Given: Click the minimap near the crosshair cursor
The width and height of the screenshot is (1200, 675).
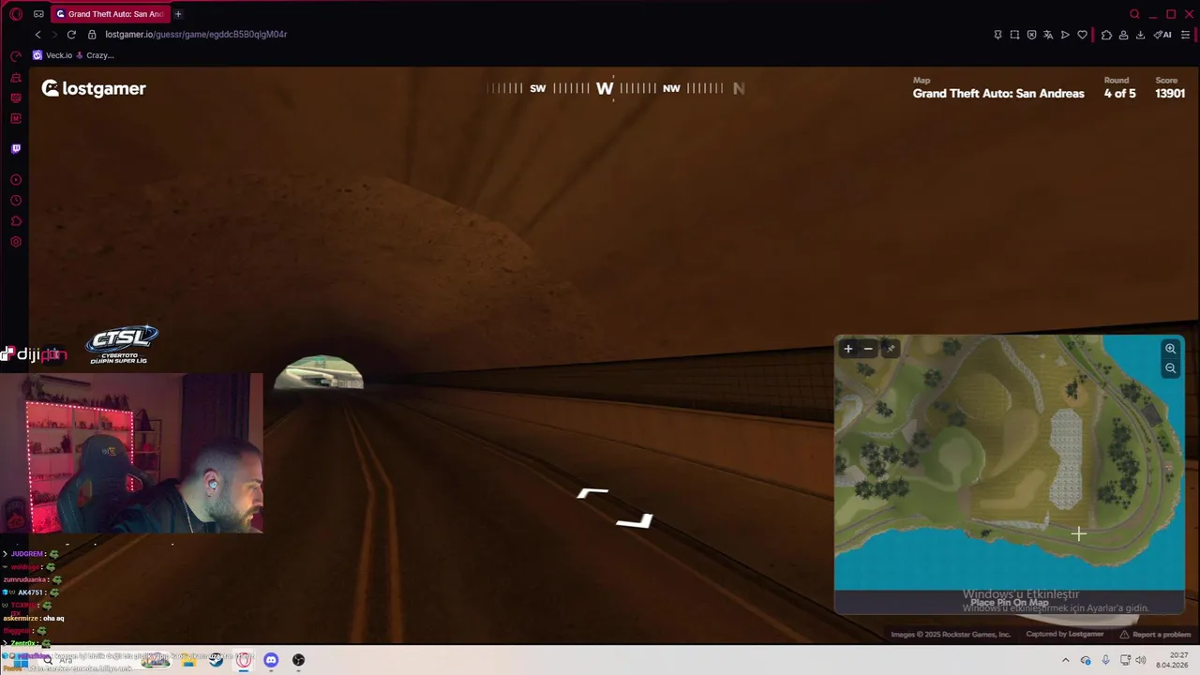Looking at the screenshot, I should click(x=1078, y=534).
